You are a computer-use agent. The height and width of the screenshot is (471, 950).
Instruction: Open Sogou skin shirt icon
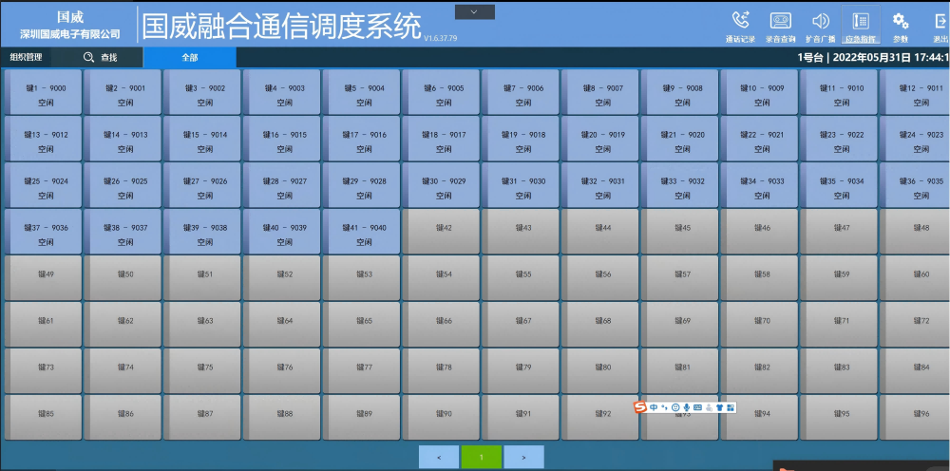pyautogui.click(x=720, y=407)
